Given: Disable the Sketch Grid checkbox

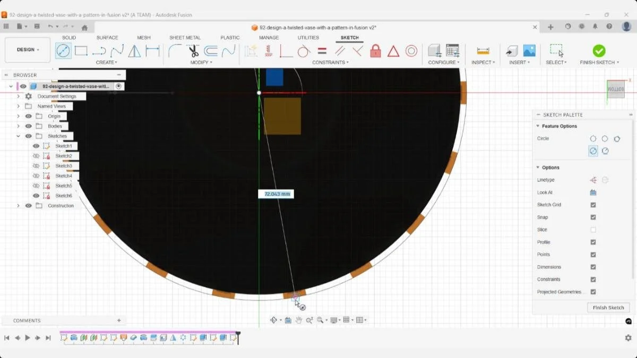Looking at the screenshot, I should pyautogui.click(x=593, y=204).
